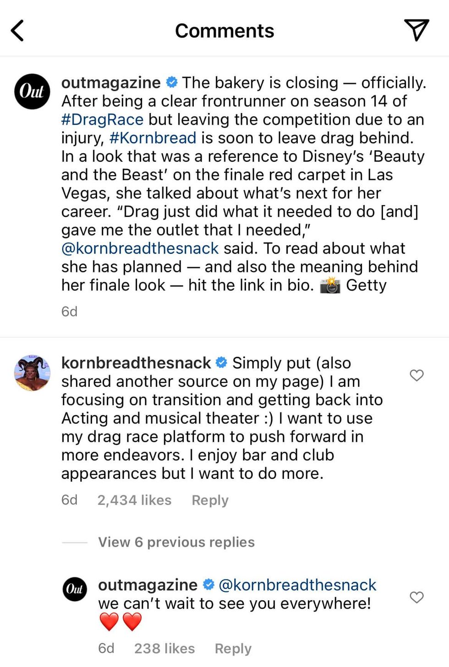The image size is (449, 667).
Task: Open the 238 likes list
Action: 164,648
